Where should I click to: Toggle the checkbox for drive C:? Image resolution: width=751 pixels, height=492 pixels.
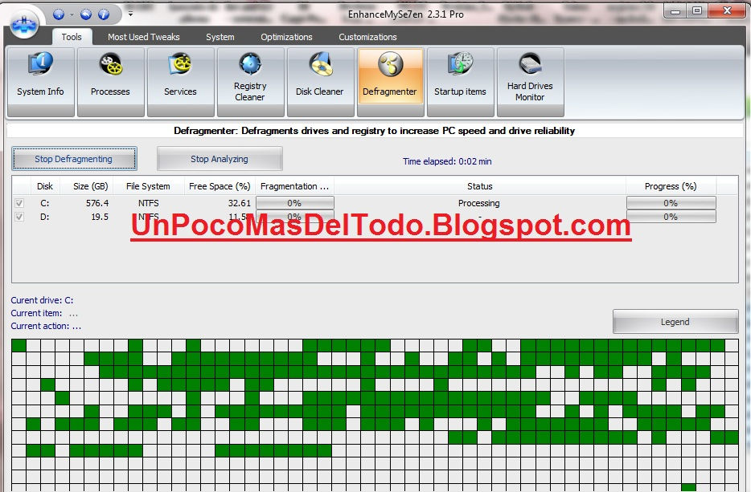pos(19,203)
